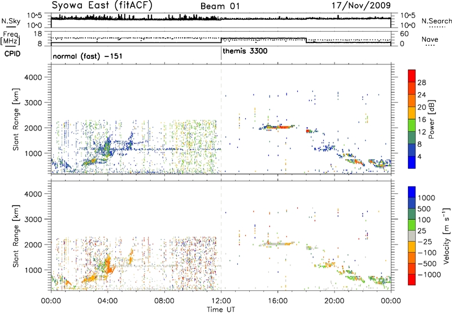Click the "-1000" label on Velocity colorbar

click(x=429, y=275)
